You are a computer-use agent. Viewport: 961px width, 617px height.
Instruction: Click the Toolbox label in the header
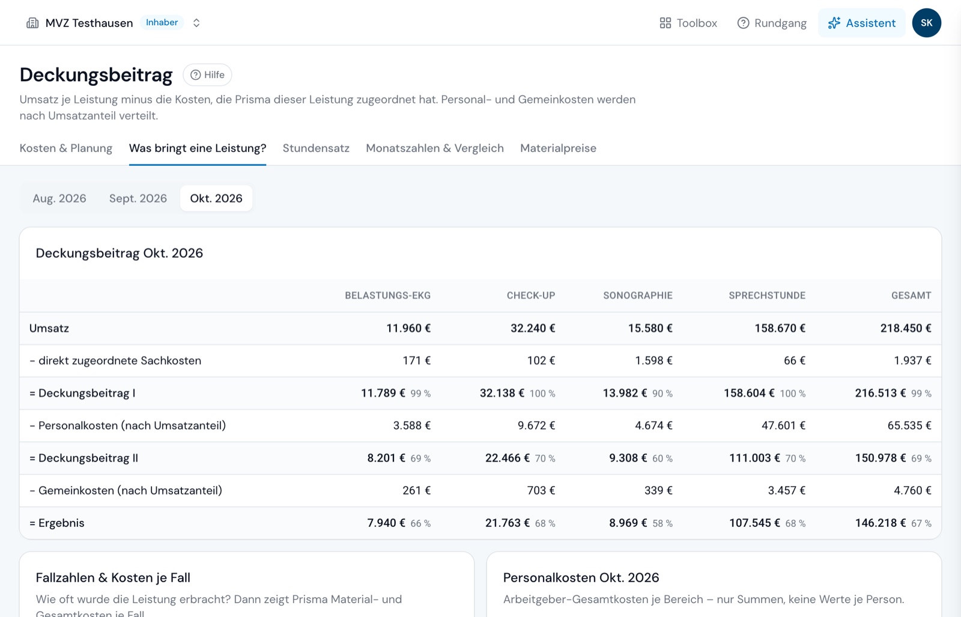[x=697, y=23]
